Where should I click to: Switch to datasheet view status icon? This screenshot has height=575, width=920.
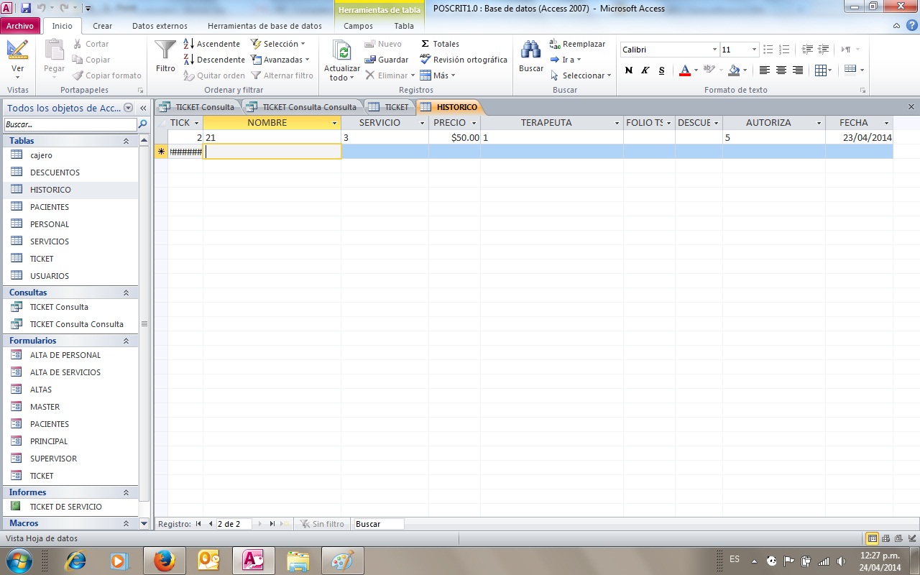872,538
